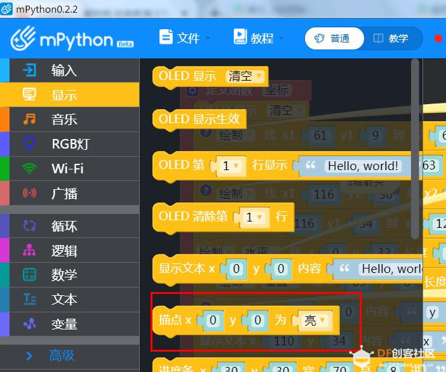Open row number dropdown in OLED 第 行显示 block
This screenshot has width=446, height=372.
[231, 166]
